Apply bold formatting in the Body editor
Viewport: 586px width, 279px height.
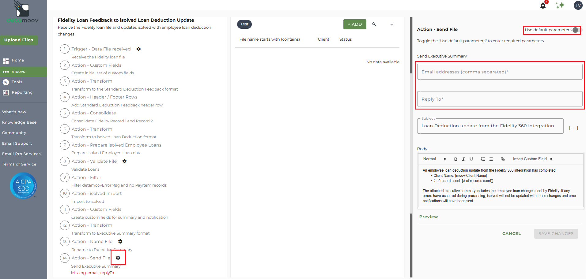[456, 159]
